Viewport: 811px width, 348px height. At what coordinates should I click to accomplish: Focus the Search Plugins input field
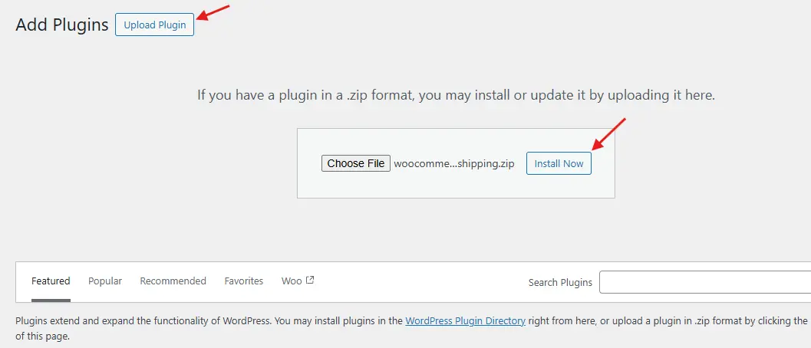[x=704, y=282]
